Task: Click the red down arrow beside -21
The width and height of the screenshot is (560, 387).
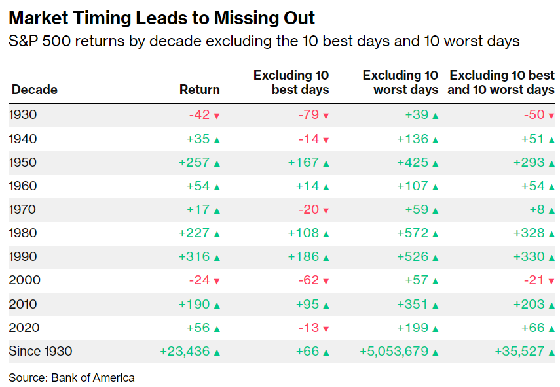Action: [x=551, y=281]
